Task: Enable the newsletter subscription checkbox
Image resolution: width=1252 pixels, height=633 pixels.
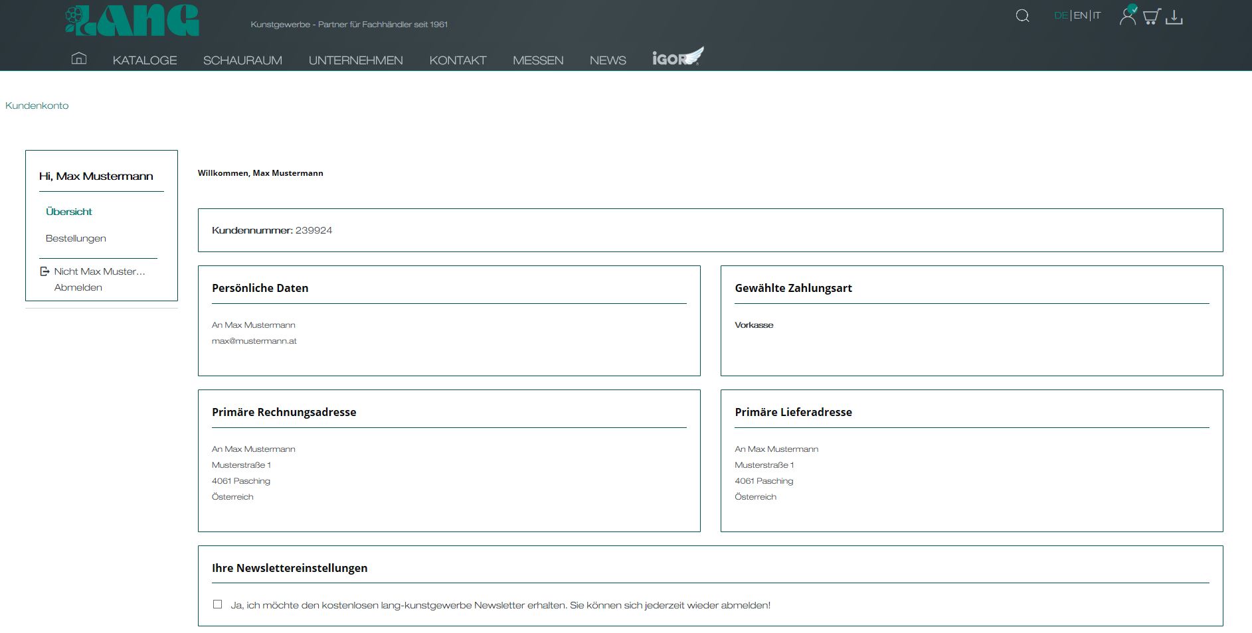Action: tap(217, 604)
